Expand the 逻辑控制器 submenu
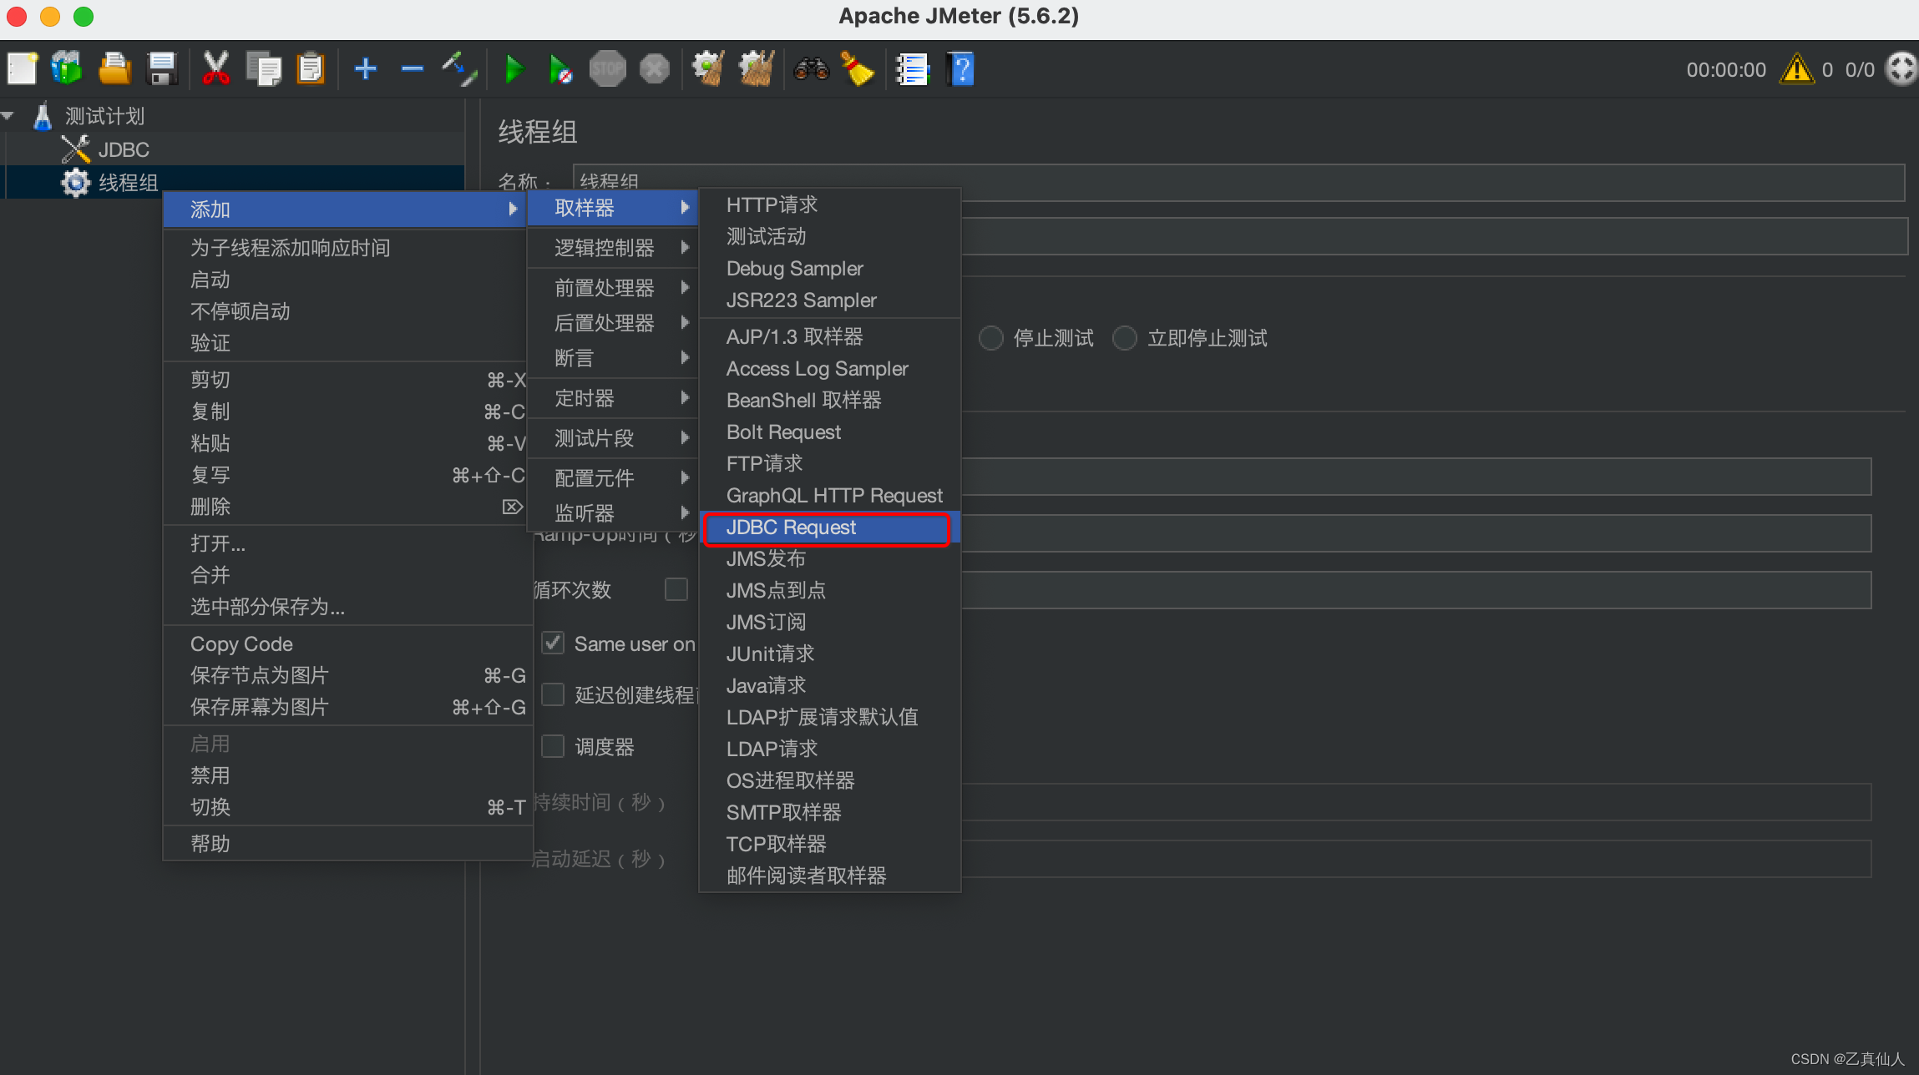Screen dimensions: 1919x1075 point(614,248)
